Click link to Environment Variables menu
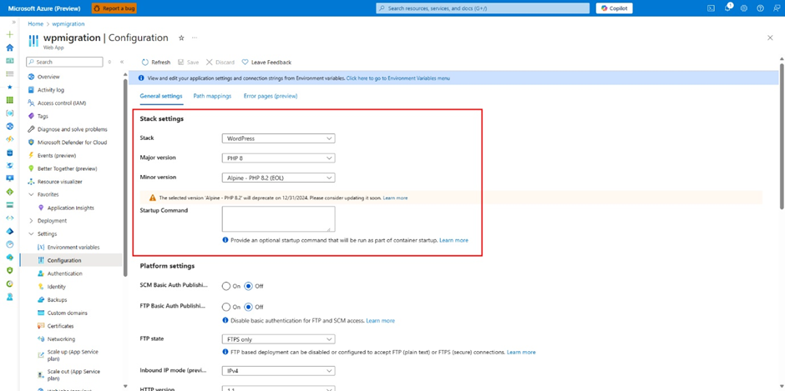Image resolution: width=785 pixels, height=391 pixels. coord(398,78)
